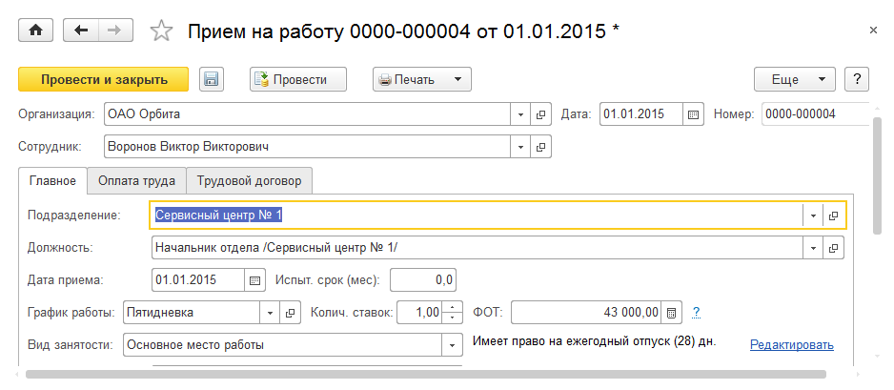Open selected Организация record with open-form icon

(x=540, y=114)
